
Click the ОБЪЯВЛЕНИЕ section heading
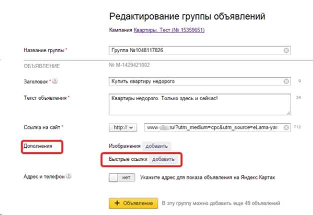(x=42, y=66)
